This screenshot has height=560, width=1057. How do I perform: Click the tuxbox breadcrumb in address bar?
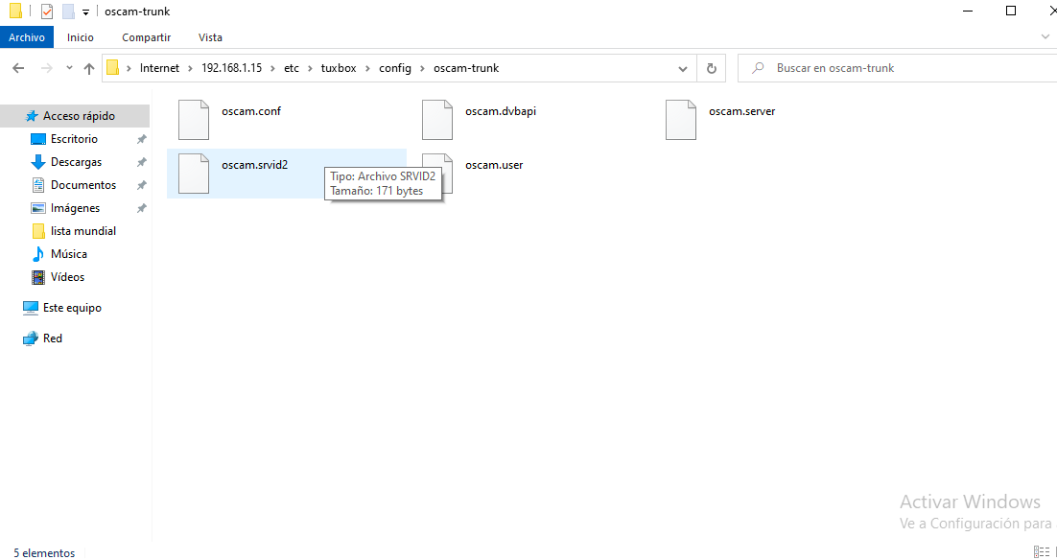coord(339,68)
